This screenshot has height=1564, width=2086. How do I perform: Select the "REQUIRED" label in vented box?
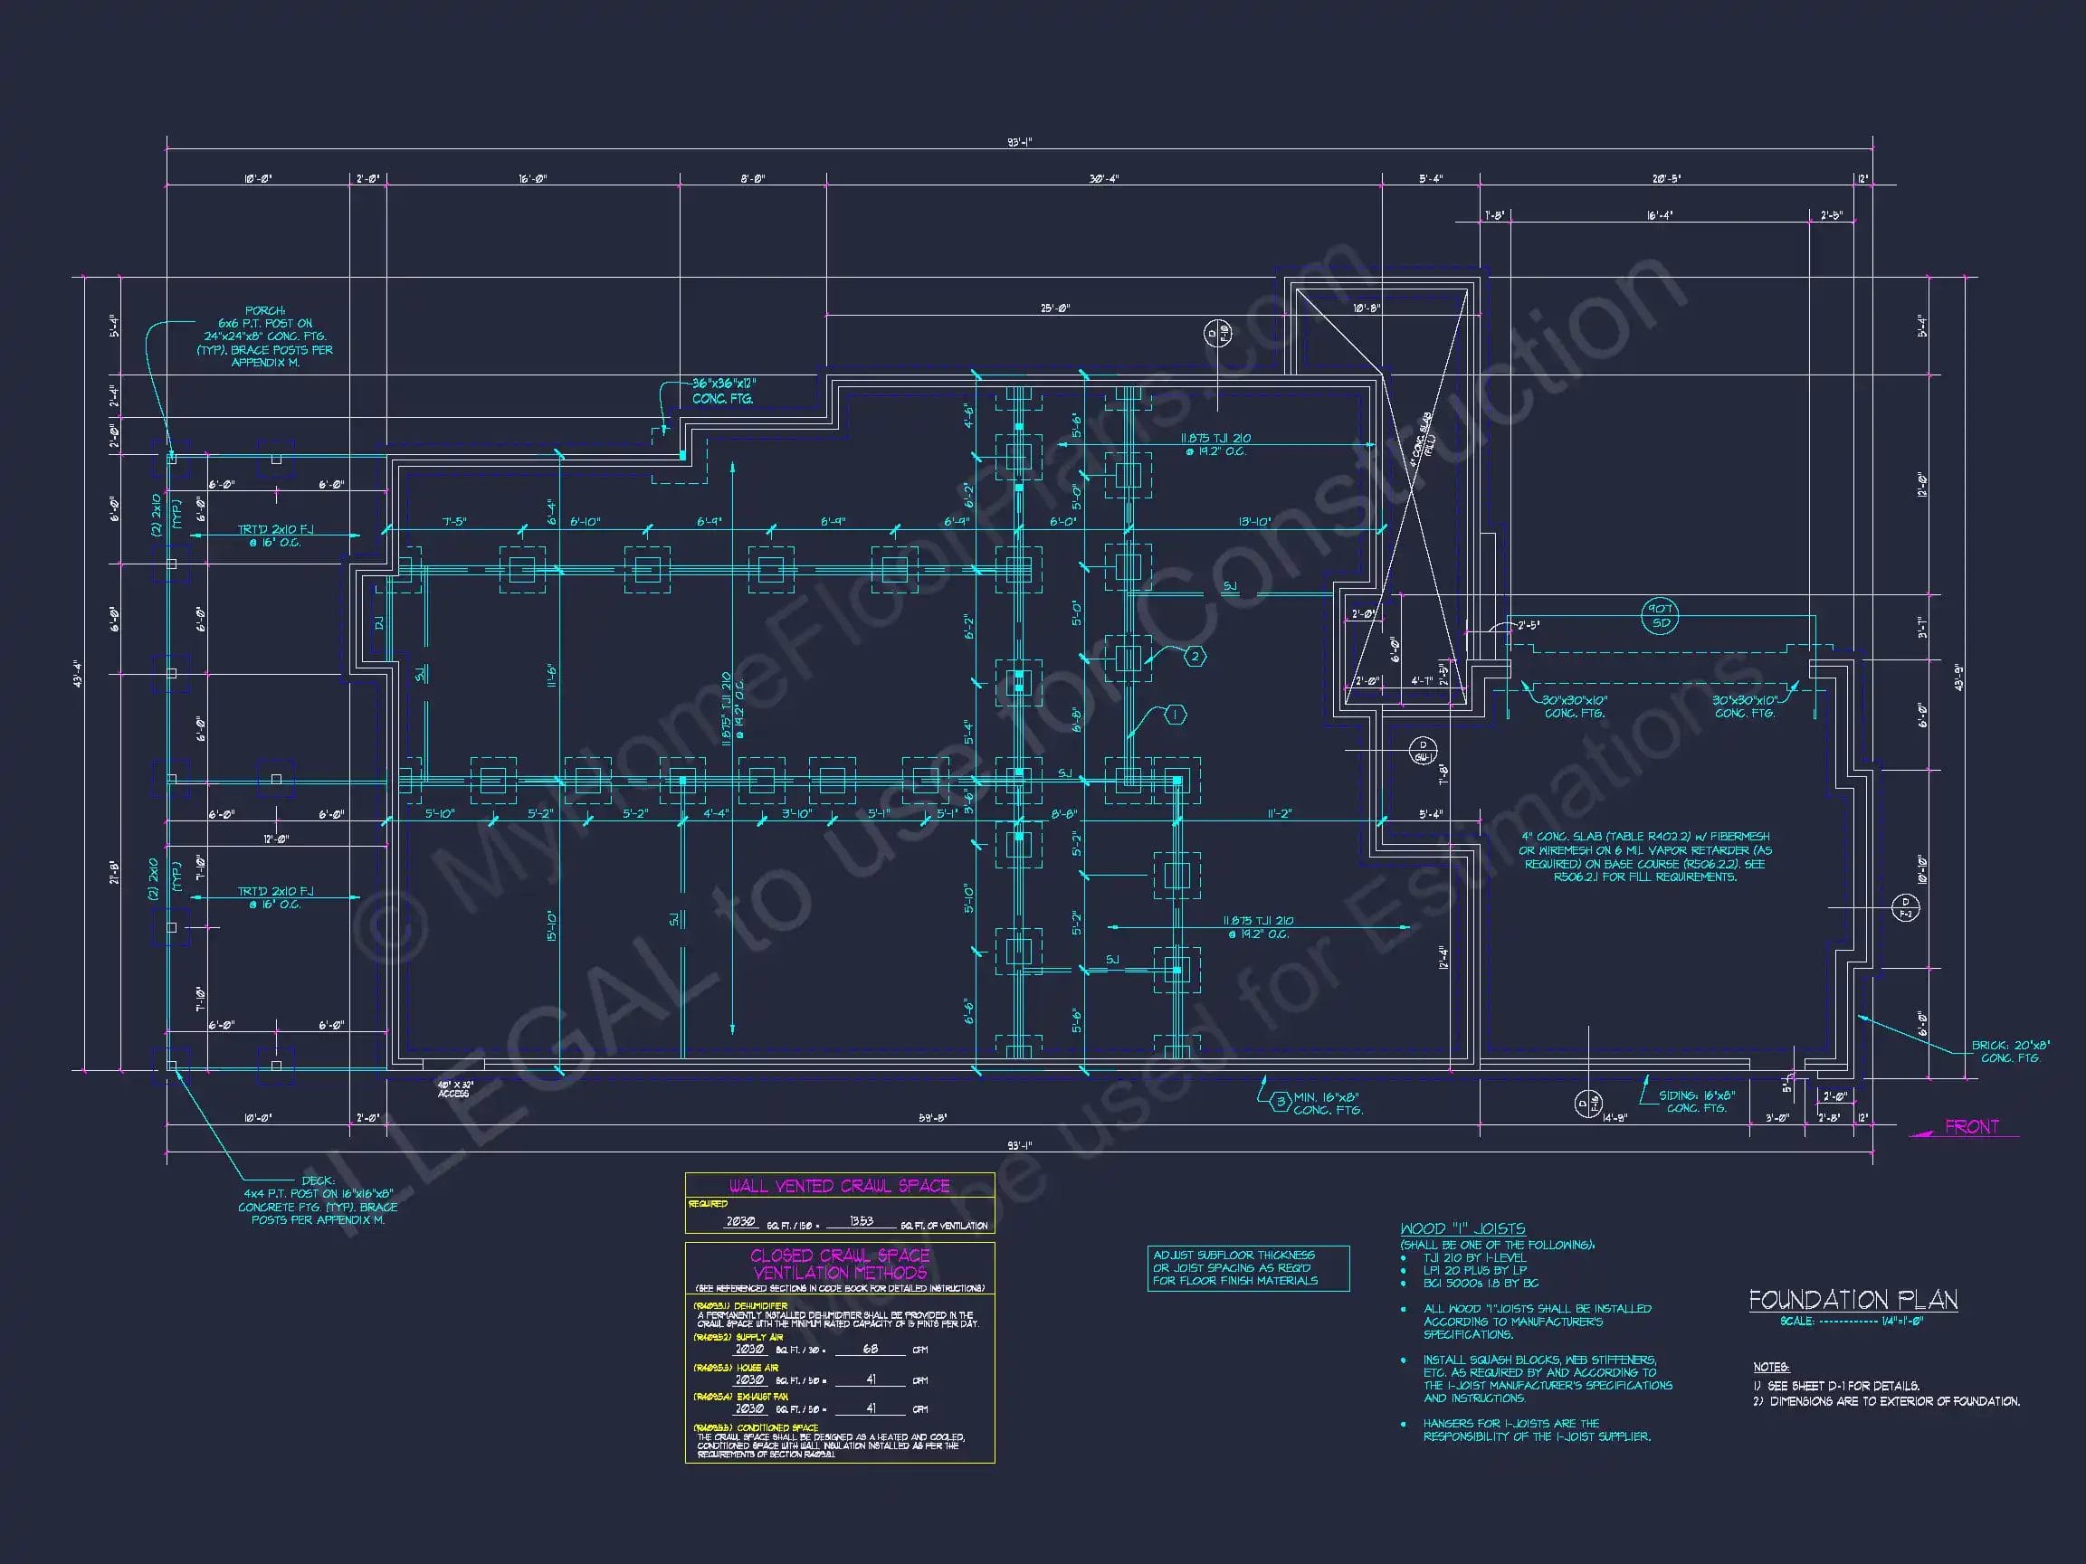tap(709, 1204)
